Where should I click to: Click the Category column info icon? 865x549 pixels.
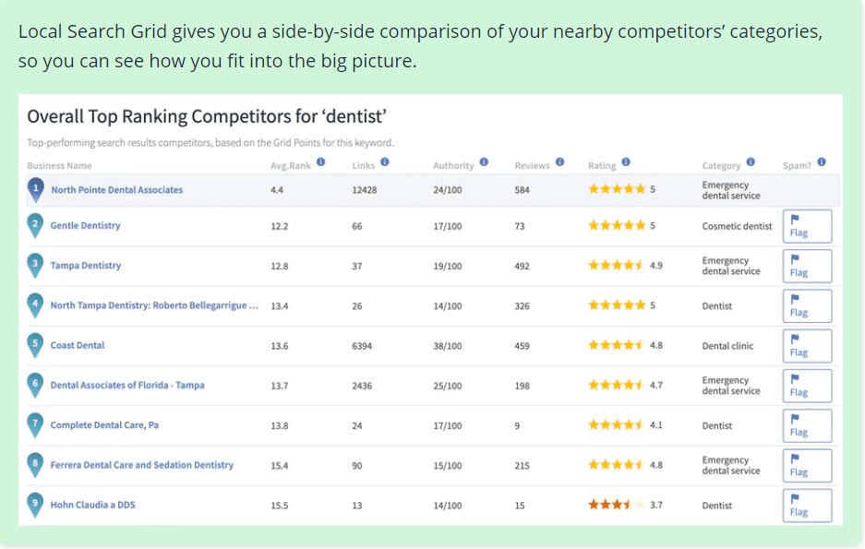pos(751,162)
